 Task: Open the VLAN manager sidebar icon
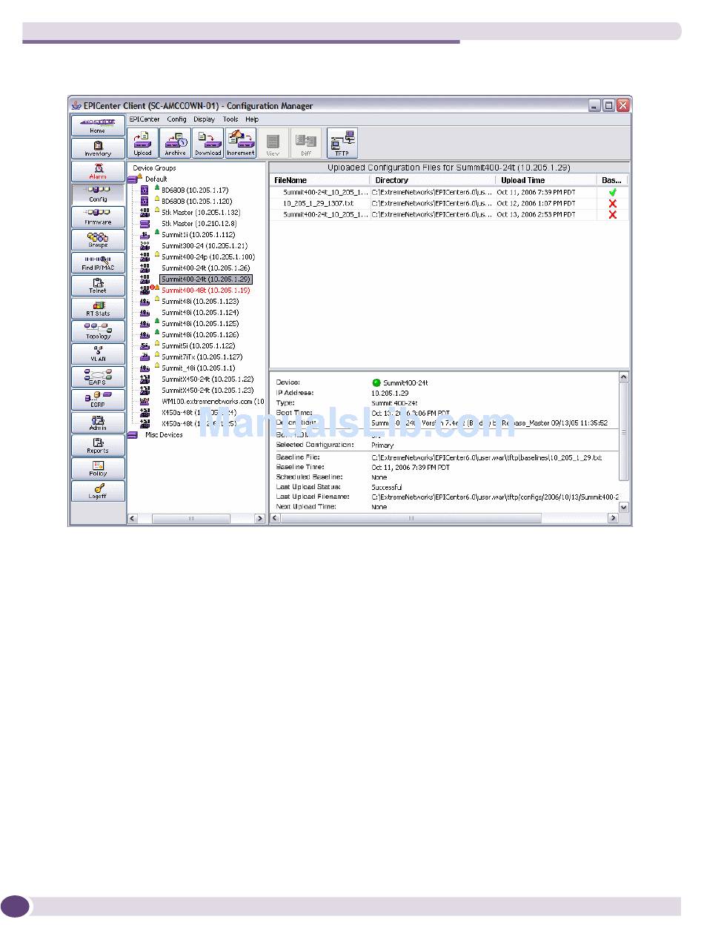coord(98,354)
